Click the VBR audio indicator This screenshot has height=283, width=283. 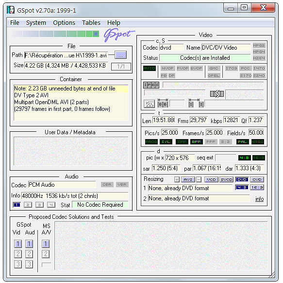point(122,184)
